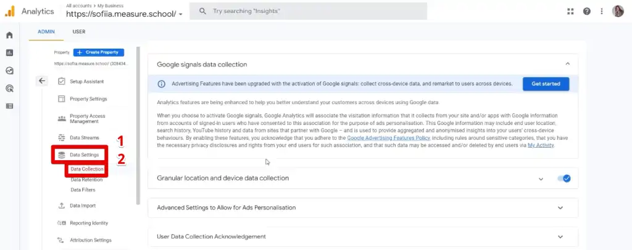Click the property name https://sofiia.measure.school/ (328434...

91,63
